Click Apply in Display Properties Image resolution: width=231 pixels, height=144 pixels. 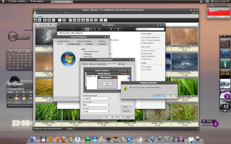(129, 117)
